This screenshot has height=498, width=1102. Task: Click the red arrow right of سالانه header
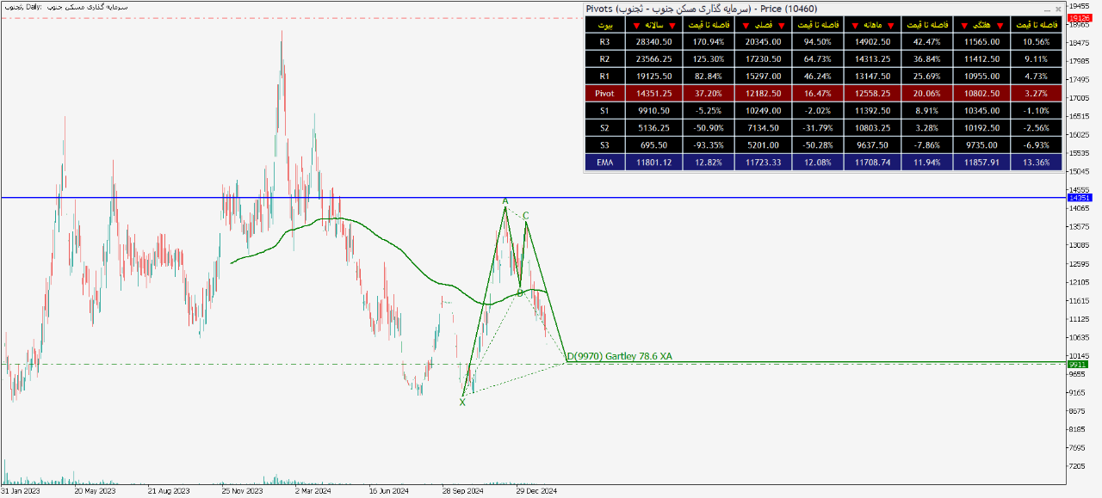(x=672, y=25)
